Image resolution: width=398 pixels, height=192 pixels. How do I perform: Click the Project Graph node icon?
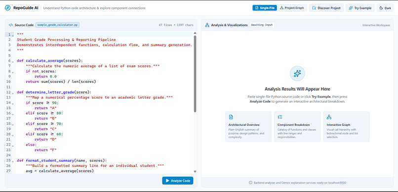[281, 8]
